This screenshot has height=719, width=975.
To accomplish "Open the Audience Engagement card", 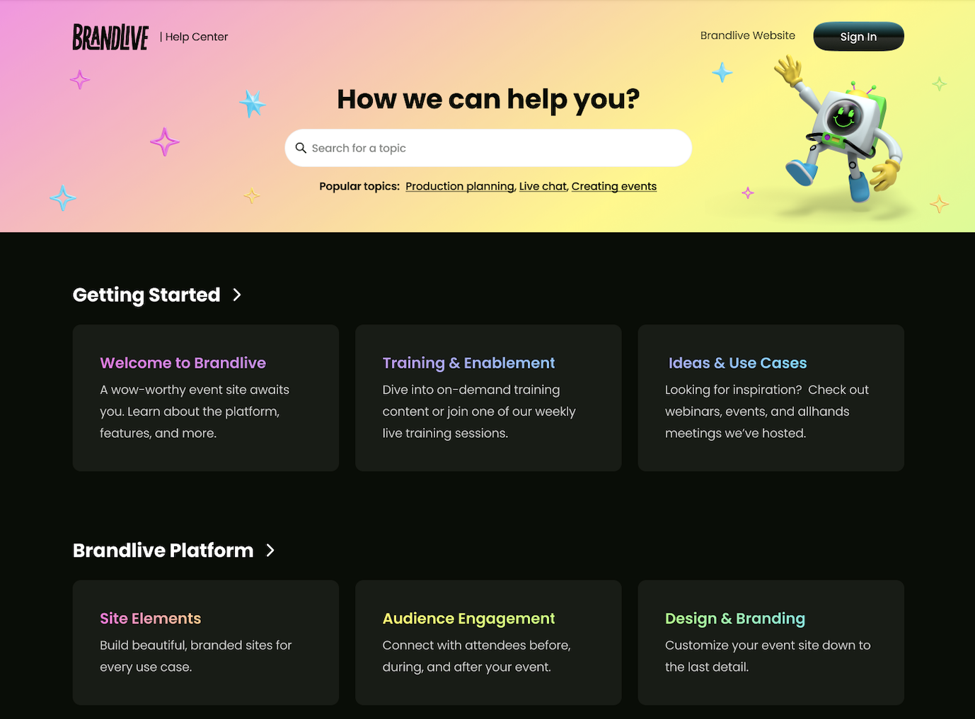I will click(488, 643).
